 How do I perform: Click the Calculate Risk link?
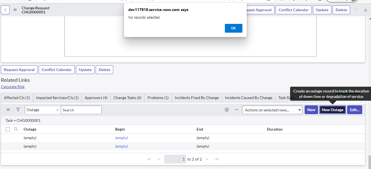point(13,86)
